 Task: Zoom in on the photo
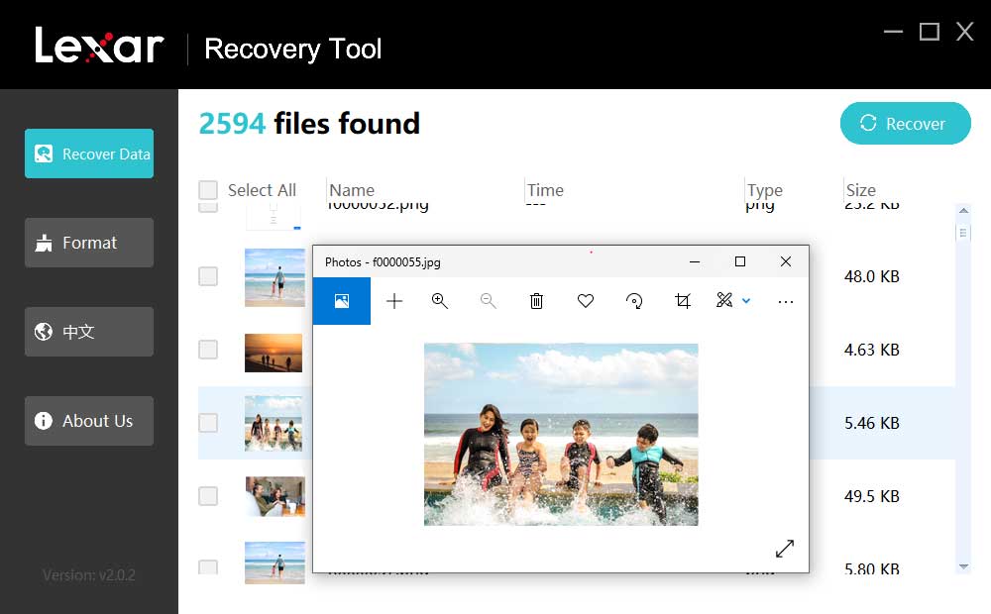point(440,301)
